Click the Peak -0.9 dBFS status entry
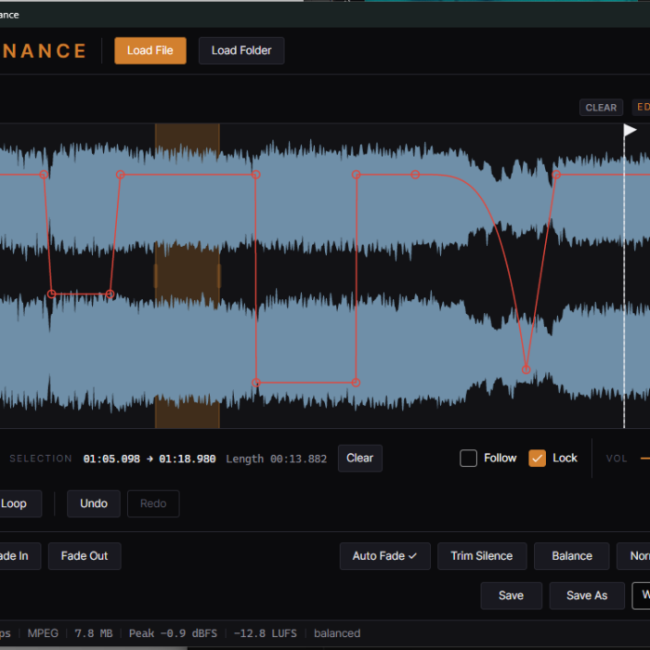 (173, 633)
